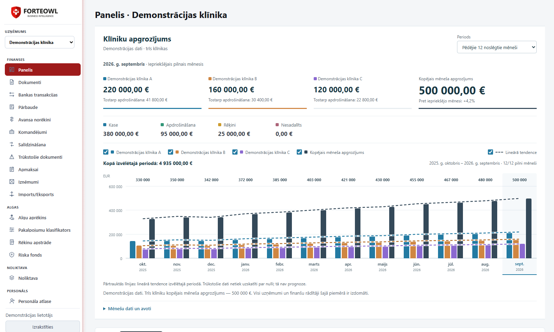Open the Uzņēmums company dropdown
The image size is (554, 332).
tap(39, 42)
